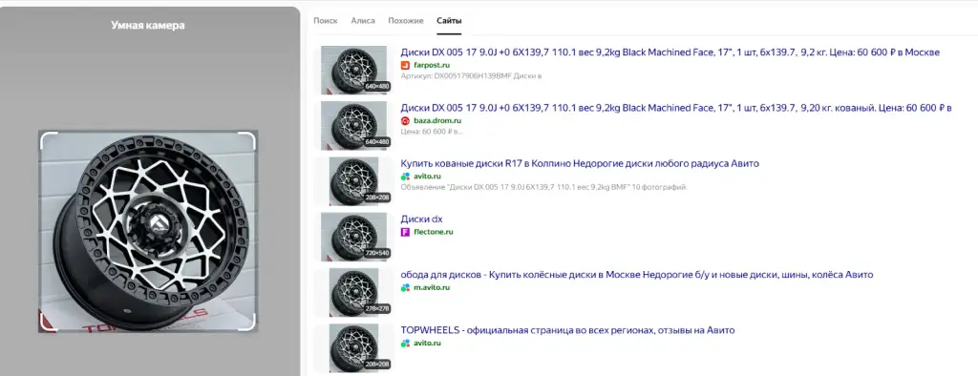Viewport: 978px width, 376px height.
Task: Open the farpost.ru result wheel thumbnail
Action: click(x=353, y=70)
